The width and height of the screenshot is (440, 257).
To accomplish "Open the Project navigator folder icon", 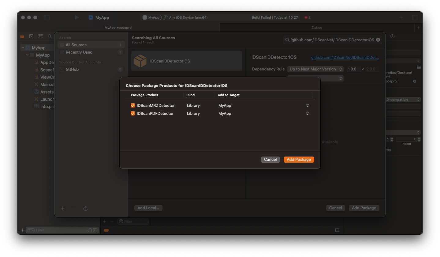I will 22,36.
